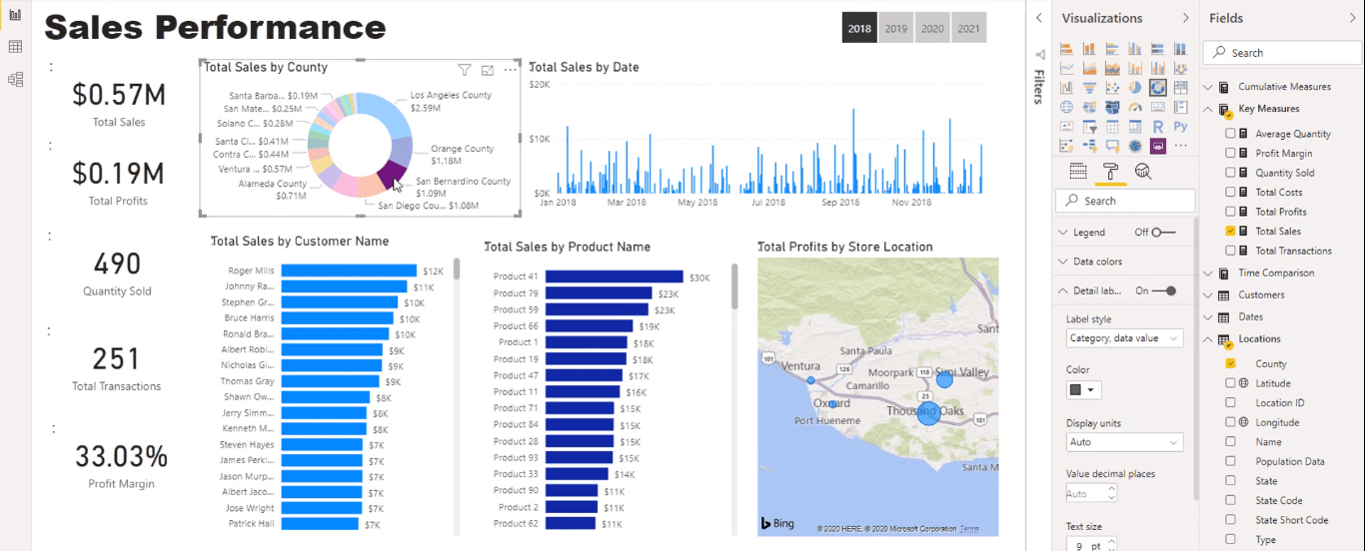Open the Format paint roller tab
This screenshot has width=1365, height=551.
tap(1110, 172)
